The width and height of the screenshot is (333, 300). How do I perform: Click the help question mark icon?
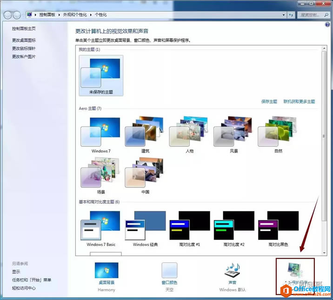click(327, 24)
